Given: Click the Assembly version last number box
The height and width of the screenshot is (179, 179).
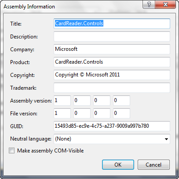Looking at the screenshot, I should coord(121,100).
